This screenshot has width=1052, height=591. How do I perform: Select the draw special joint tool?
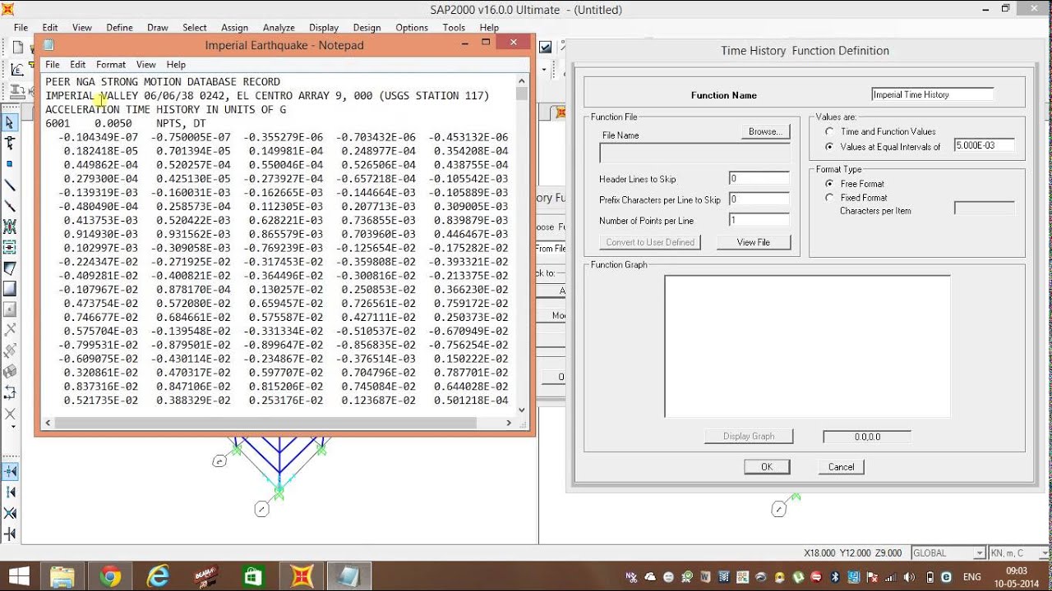[10, 163]
